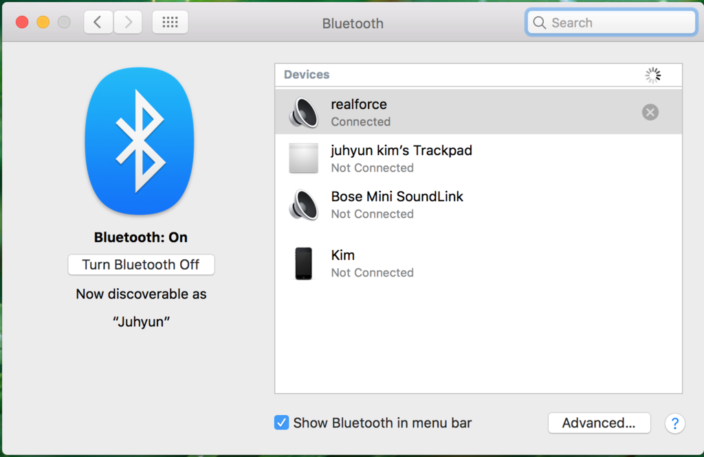Click the magnifier icon in Search field
Image resolution: width=704 pixels, height=457 pixels.
[x=539, y=23]
